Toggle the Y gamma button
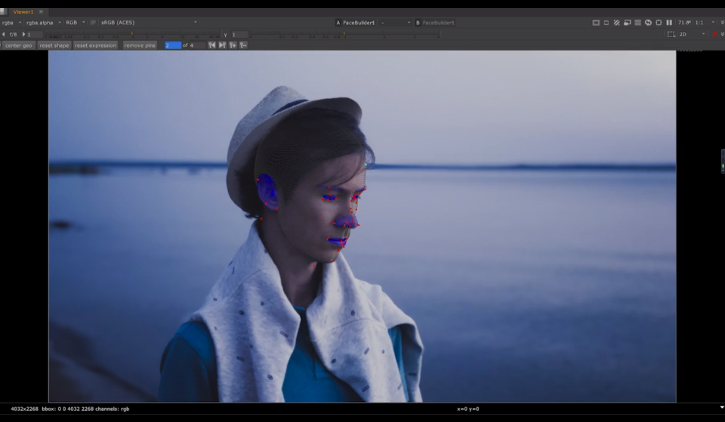 [x=225, y=34]
